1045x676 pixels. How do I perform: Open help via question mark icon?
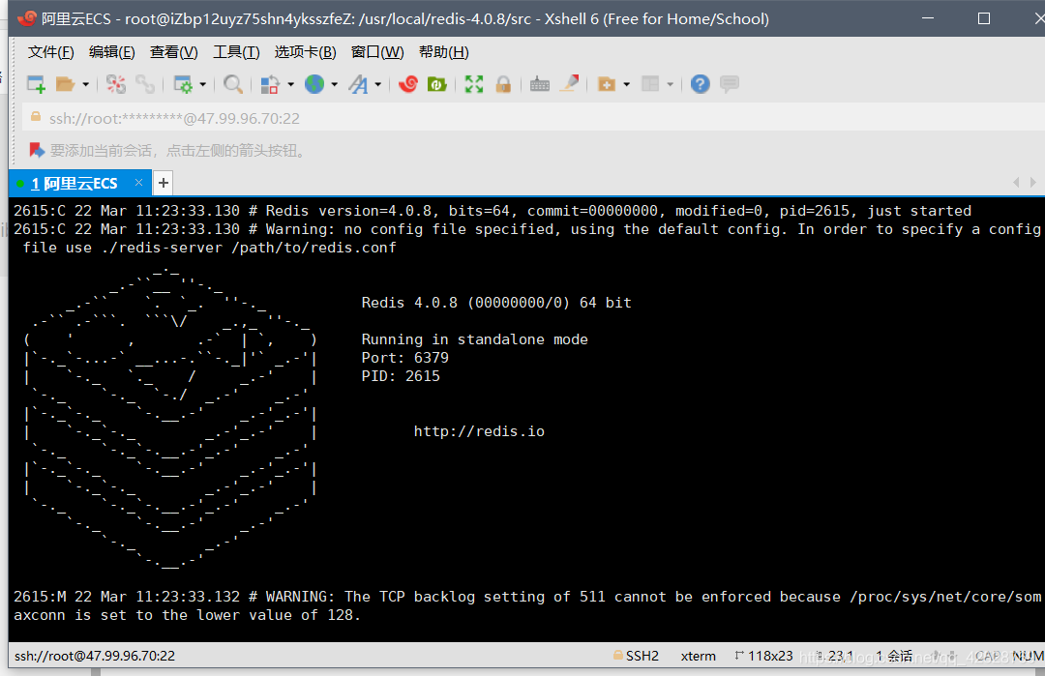(700, 84)
